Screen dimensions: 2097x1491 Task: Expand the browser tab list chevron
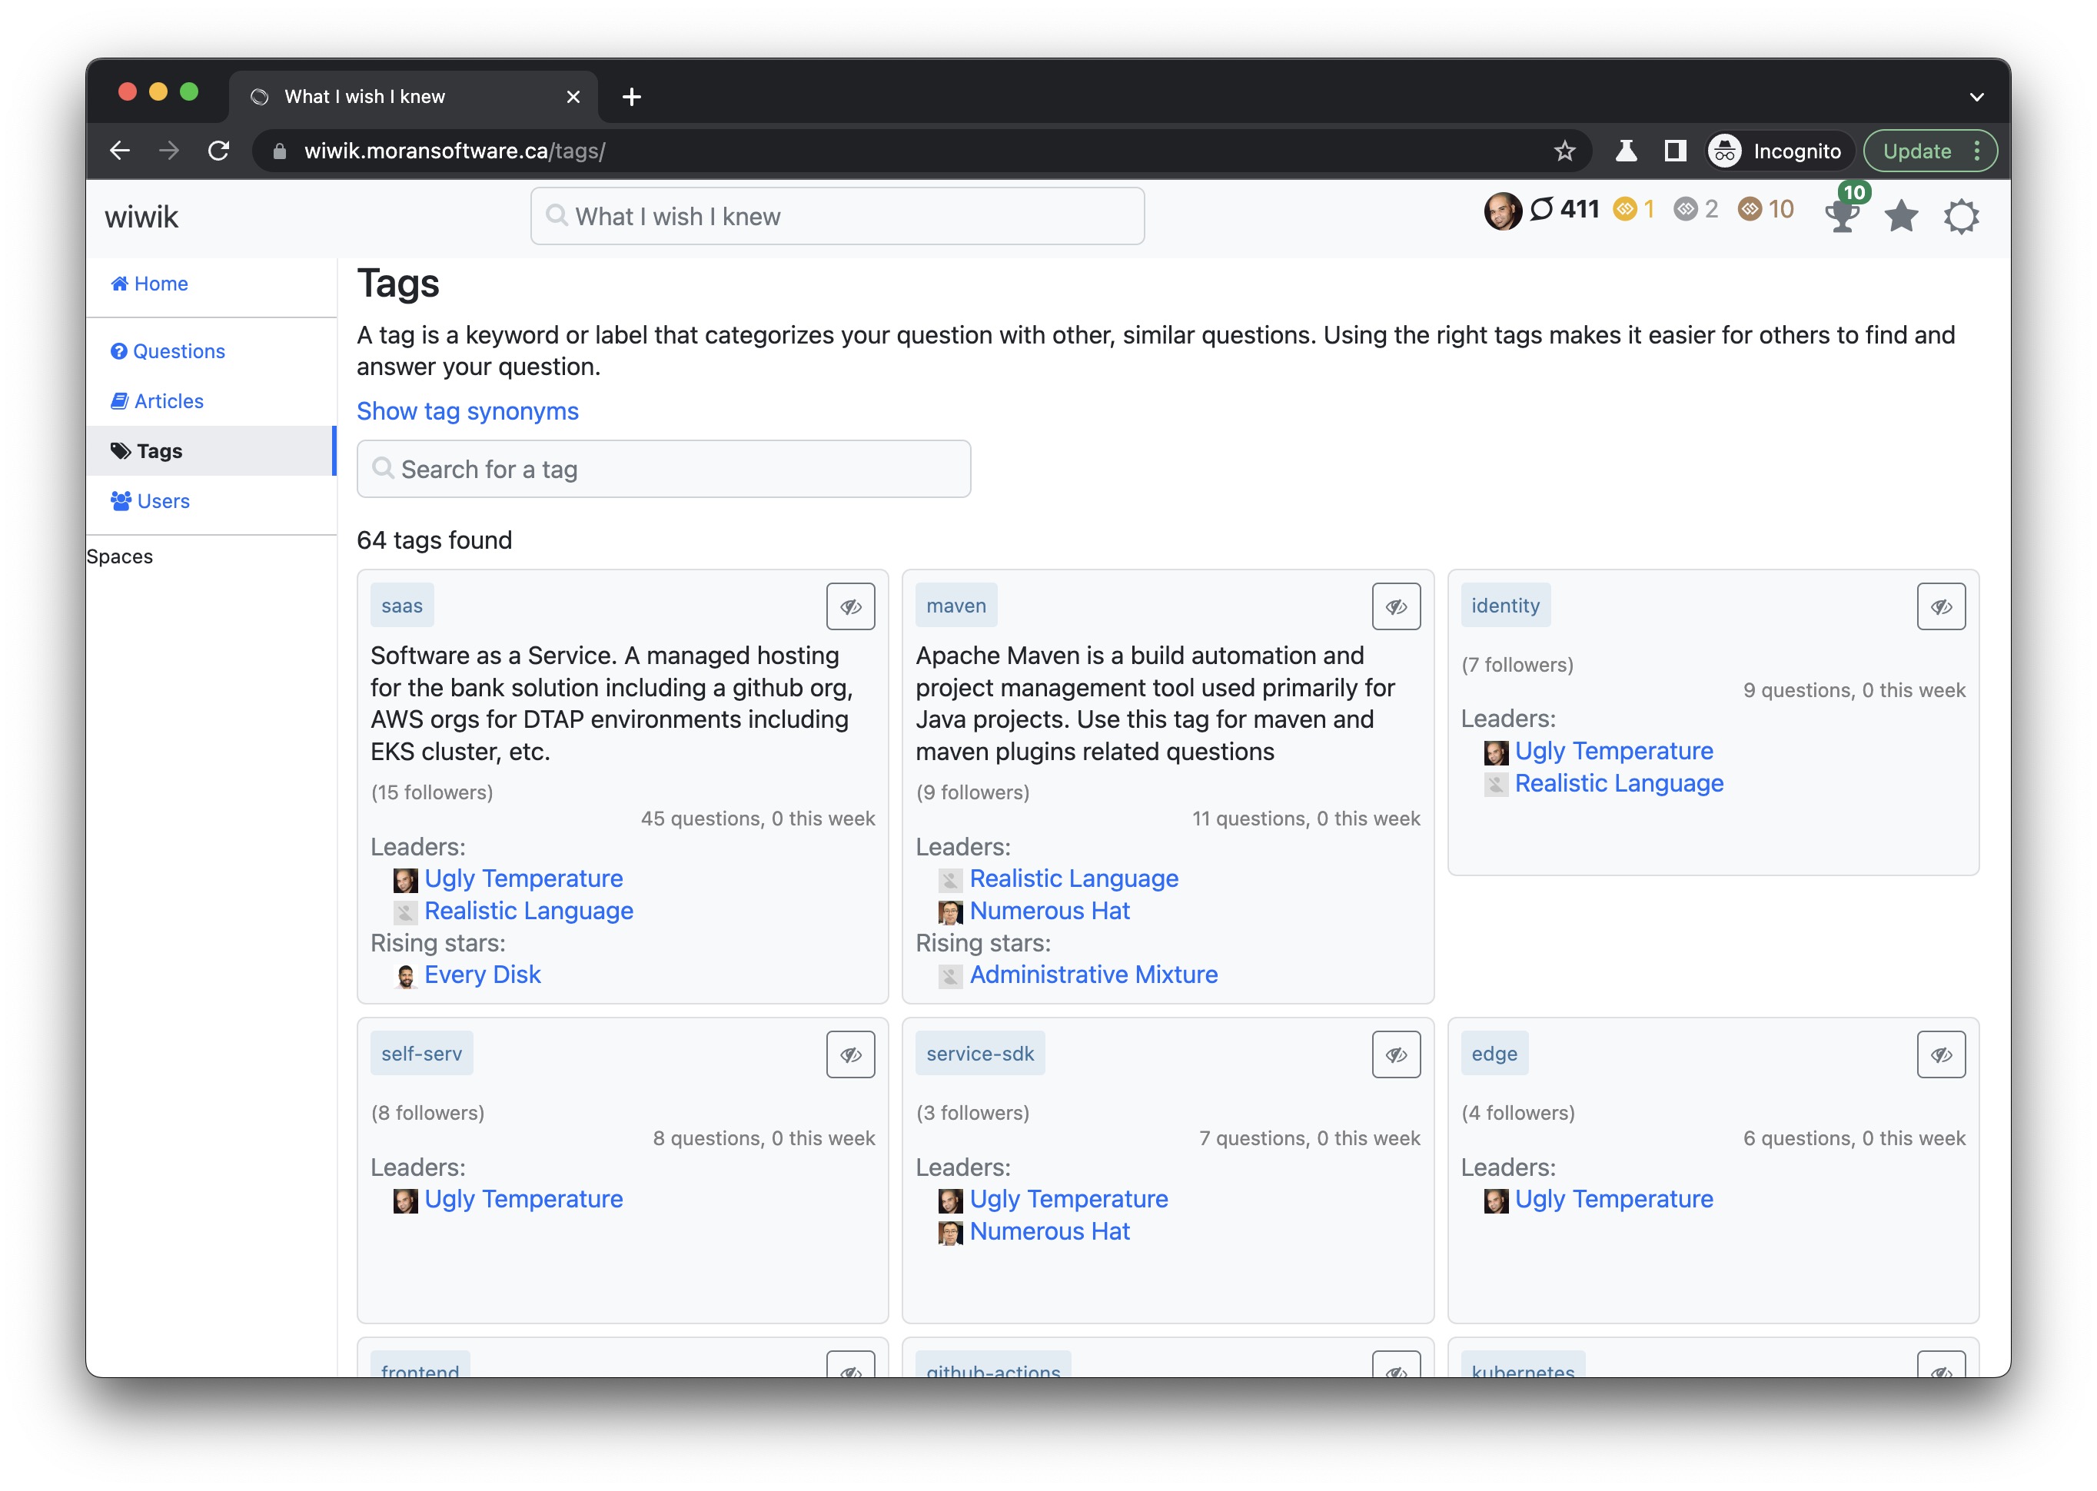(x=1977, y=96)
